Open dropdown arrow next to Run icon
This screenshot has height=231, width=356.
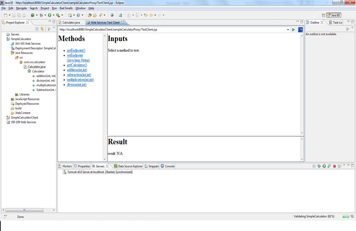click(x=53, y=15)
